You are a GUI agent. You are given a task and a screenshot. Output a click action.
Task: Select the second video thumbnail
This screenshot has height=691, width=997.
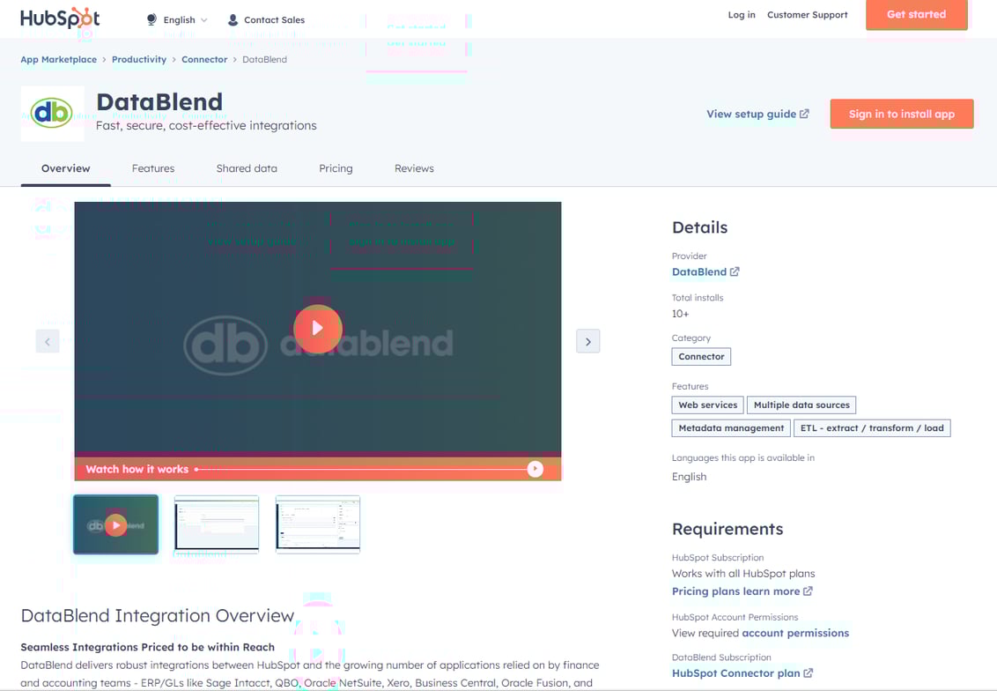tap(216, 524)
